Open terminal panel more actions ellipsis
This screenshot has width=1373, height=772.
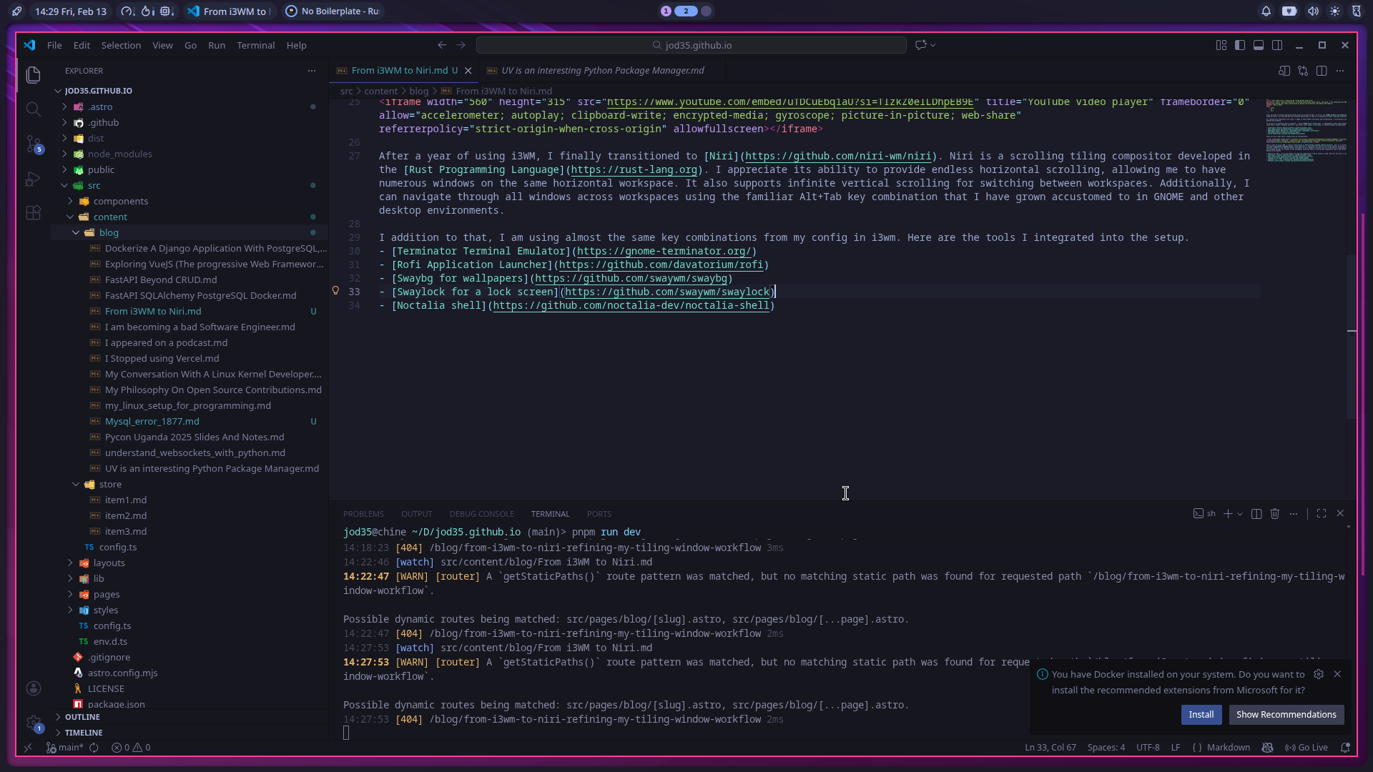(x=1294, y=514)
